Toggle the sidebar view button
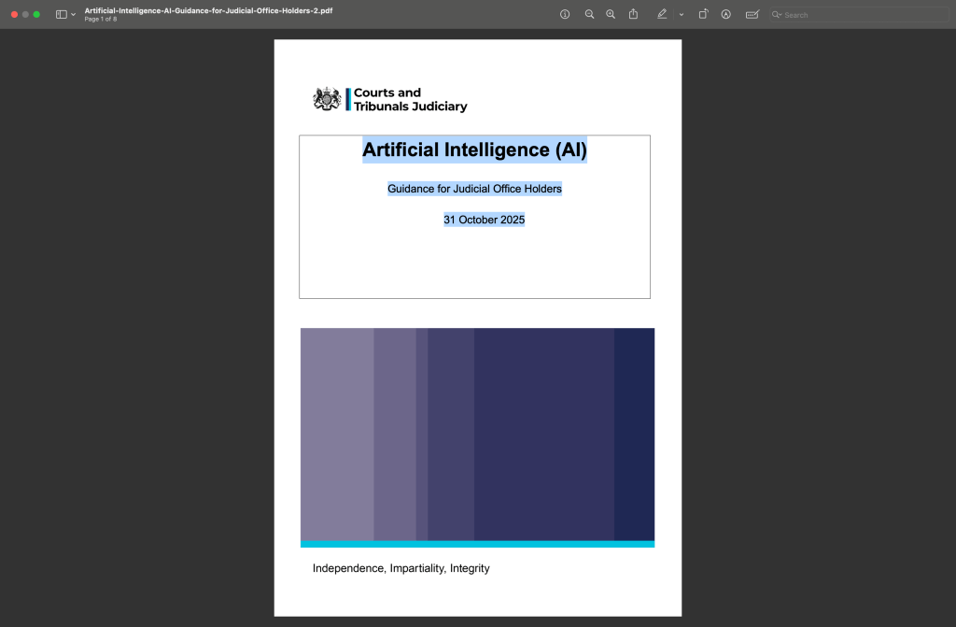The height and width of the screenshot is (627, 956). pyautogui.click(x=62, y=15)
